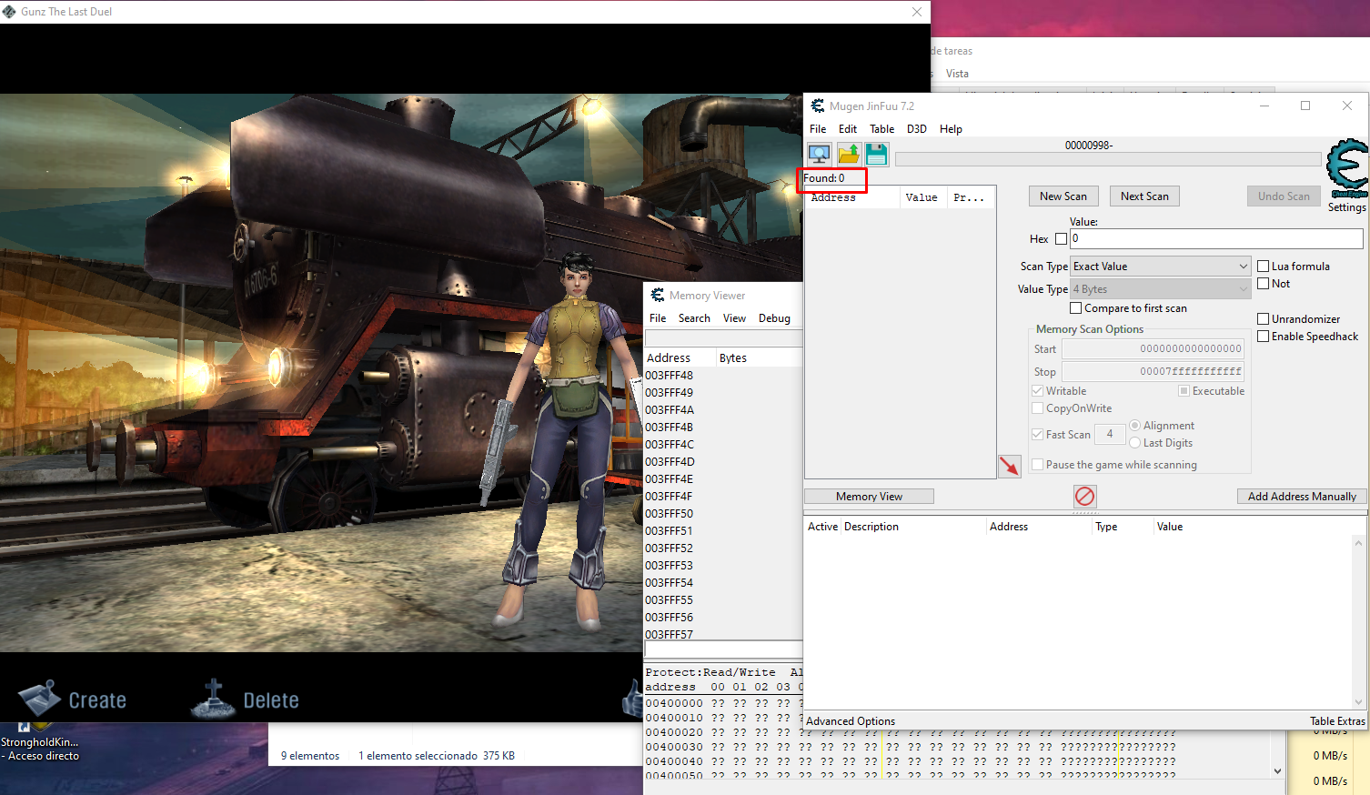This screenshot has width=1370, height=795.
Task: Click the red clear address list icon
Action: pyautogui.click(x=1084, y=496)
